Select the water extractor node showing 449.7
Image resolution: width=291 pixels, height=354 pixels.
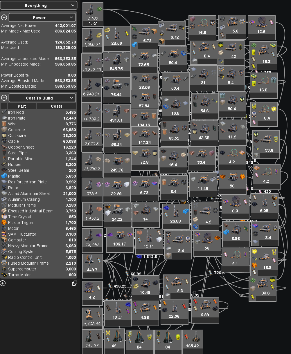click(92, 265)
